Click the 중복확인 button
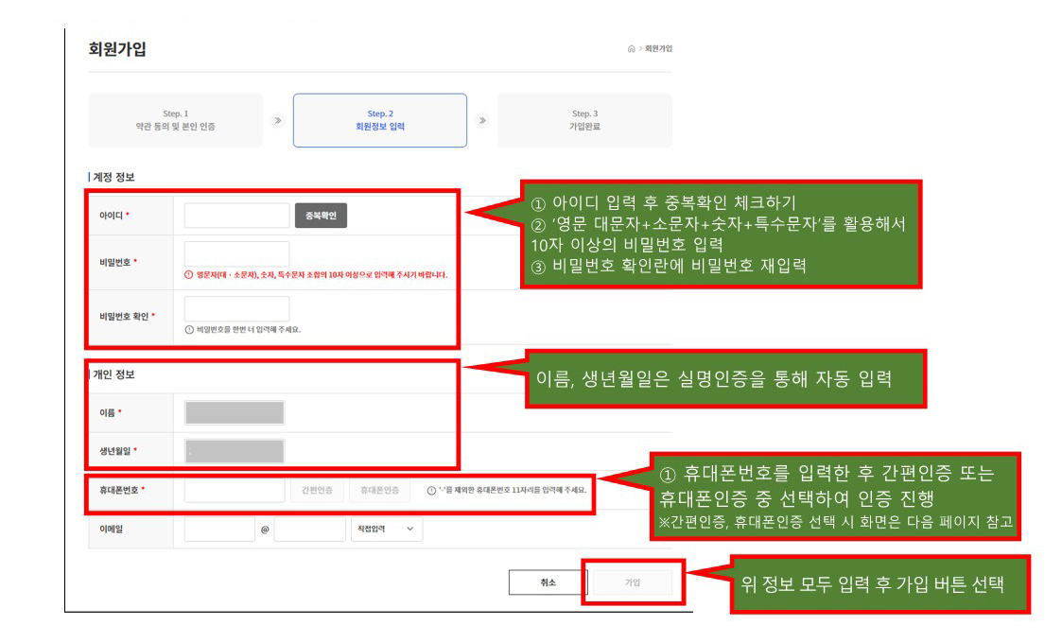 coord(321,216)
